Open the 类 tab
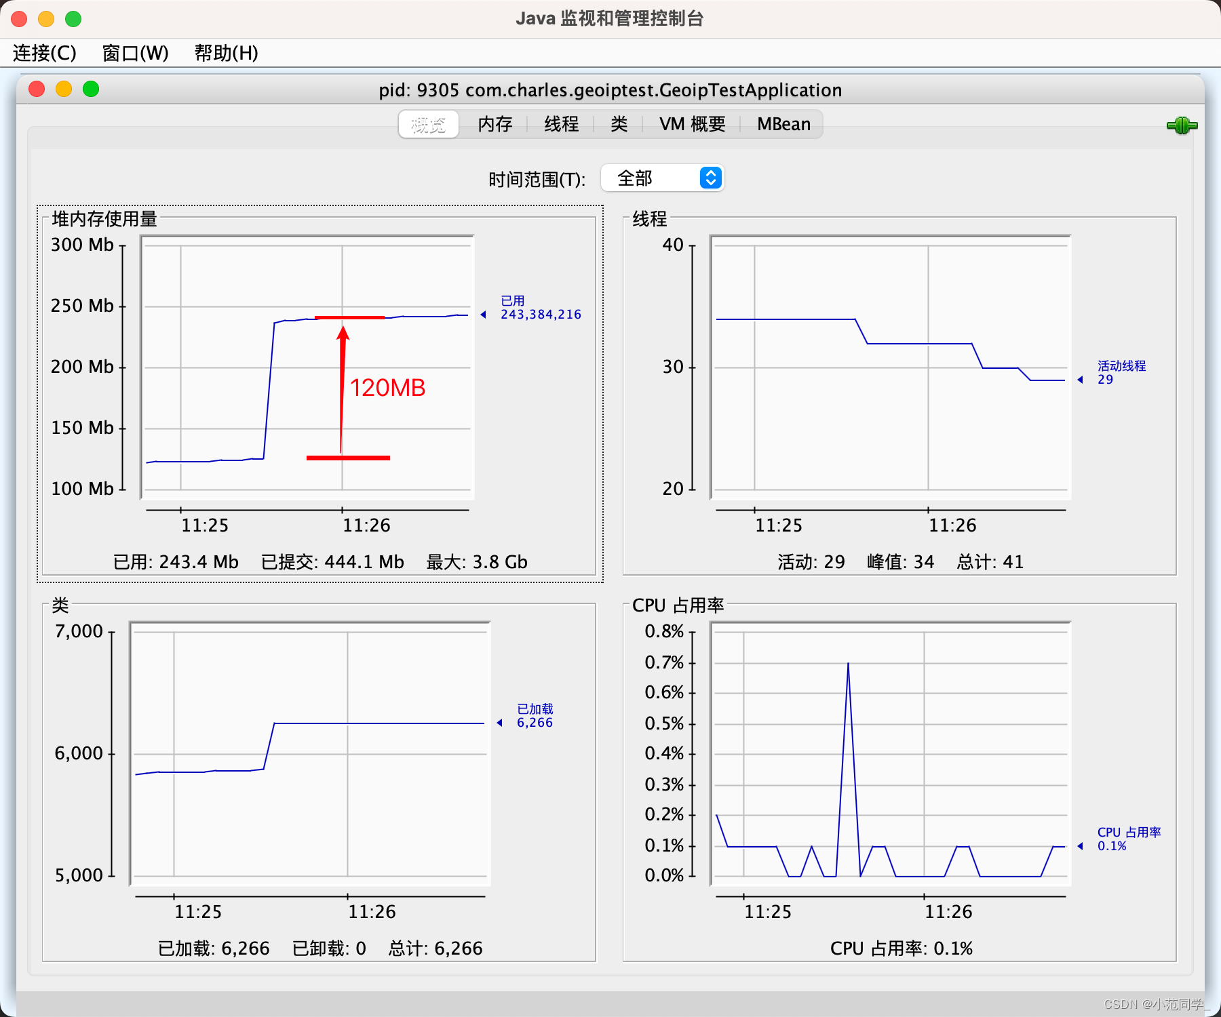Viewport: 1221px width, 1017px height. pyautogui.click(x=618, y=124)
